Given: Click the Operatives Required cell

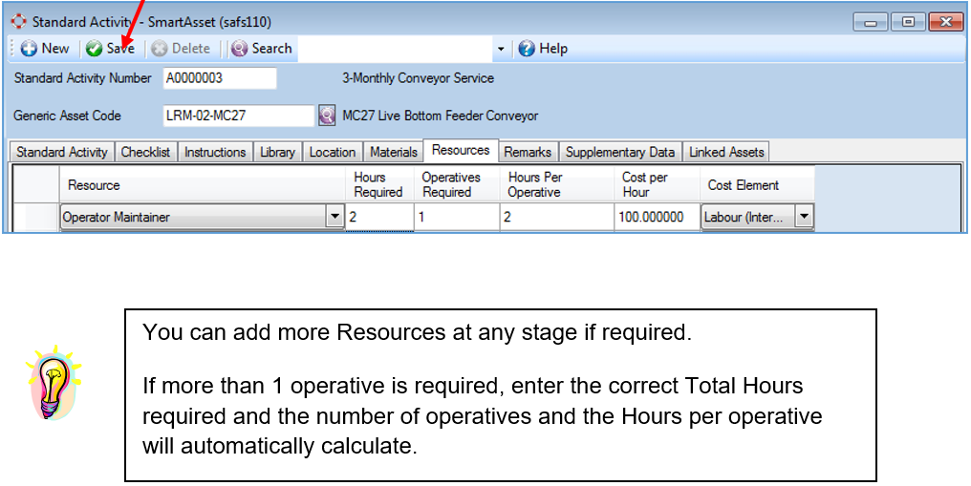Looking at the screenshot, I should 457,217.
